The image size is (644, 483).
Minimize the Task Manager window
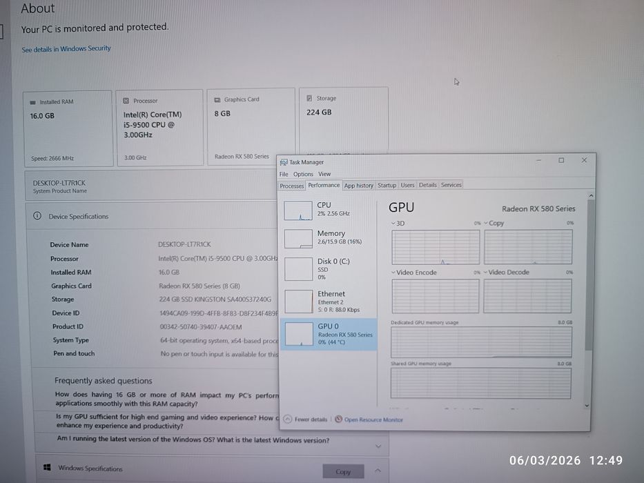[x=538, y=161]
